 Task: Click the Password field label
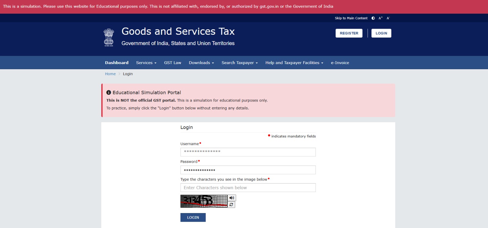tap(189, 162)
